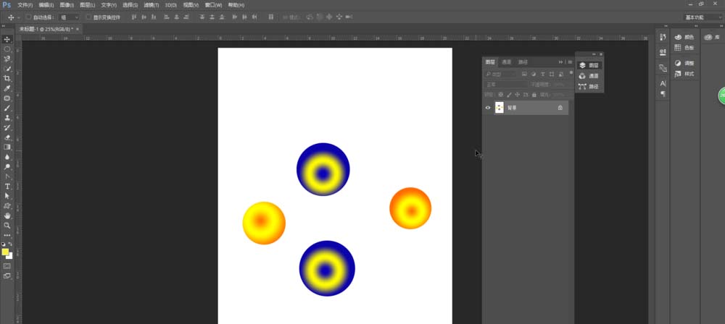The width and height of the screenshot is (725, 324).
Task: Click the 路径 button in floating panel
Action: [589, 87]
